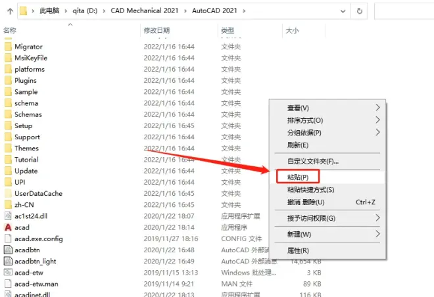Click the ac1st24.dll file icon
Viewport: 434px width, 297px height.
coord(9,216)
